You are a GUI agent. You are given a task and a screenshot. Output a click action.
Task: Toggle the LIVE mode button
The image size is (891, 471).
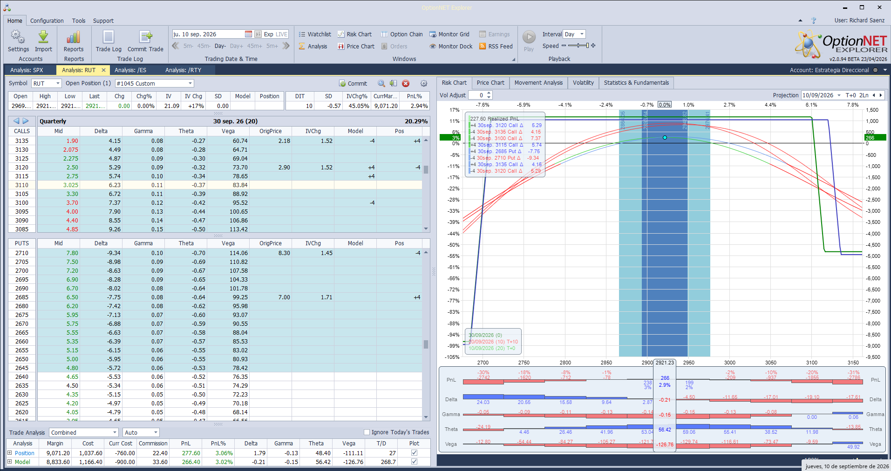pyautogui.click(x=282, y=34)
